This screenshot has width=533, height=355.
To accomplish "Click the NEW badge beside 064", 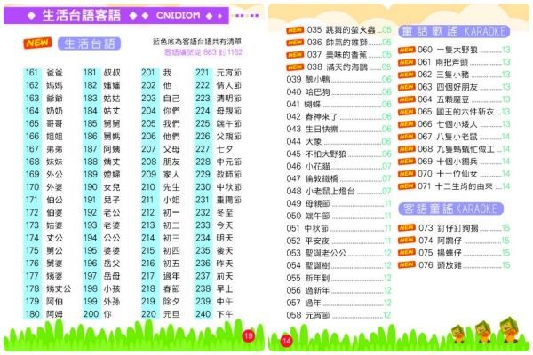I will tap(407, 99).
